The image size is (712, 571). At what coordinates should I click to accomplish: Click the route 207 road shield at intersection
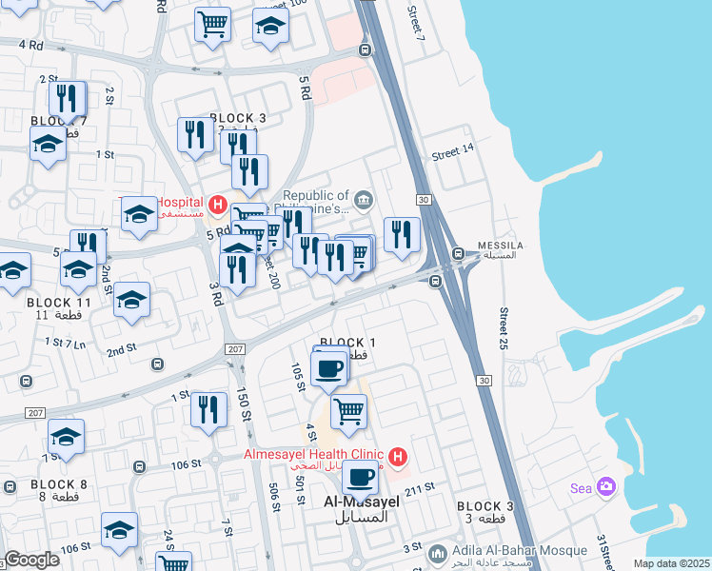(x=235, y=349)
